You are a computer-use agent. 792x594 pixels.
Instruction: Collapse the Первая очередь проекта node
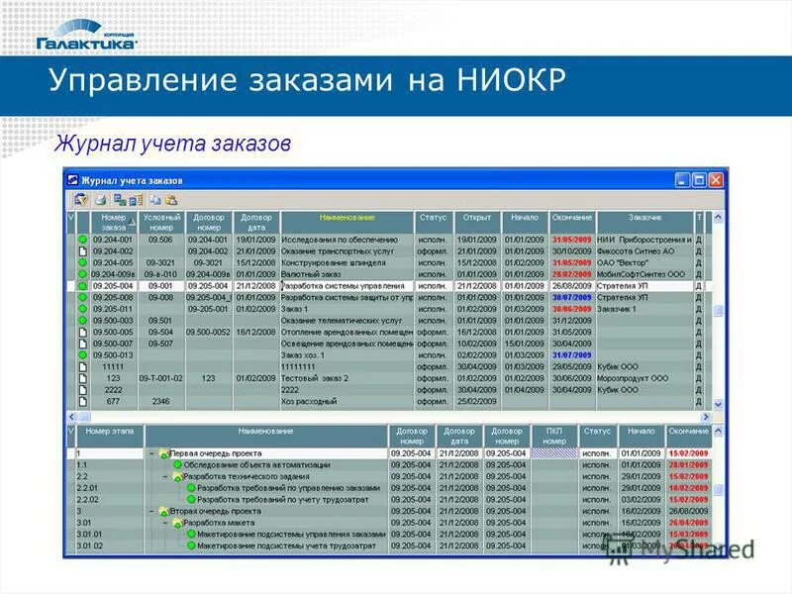click(x=154, y=450)
